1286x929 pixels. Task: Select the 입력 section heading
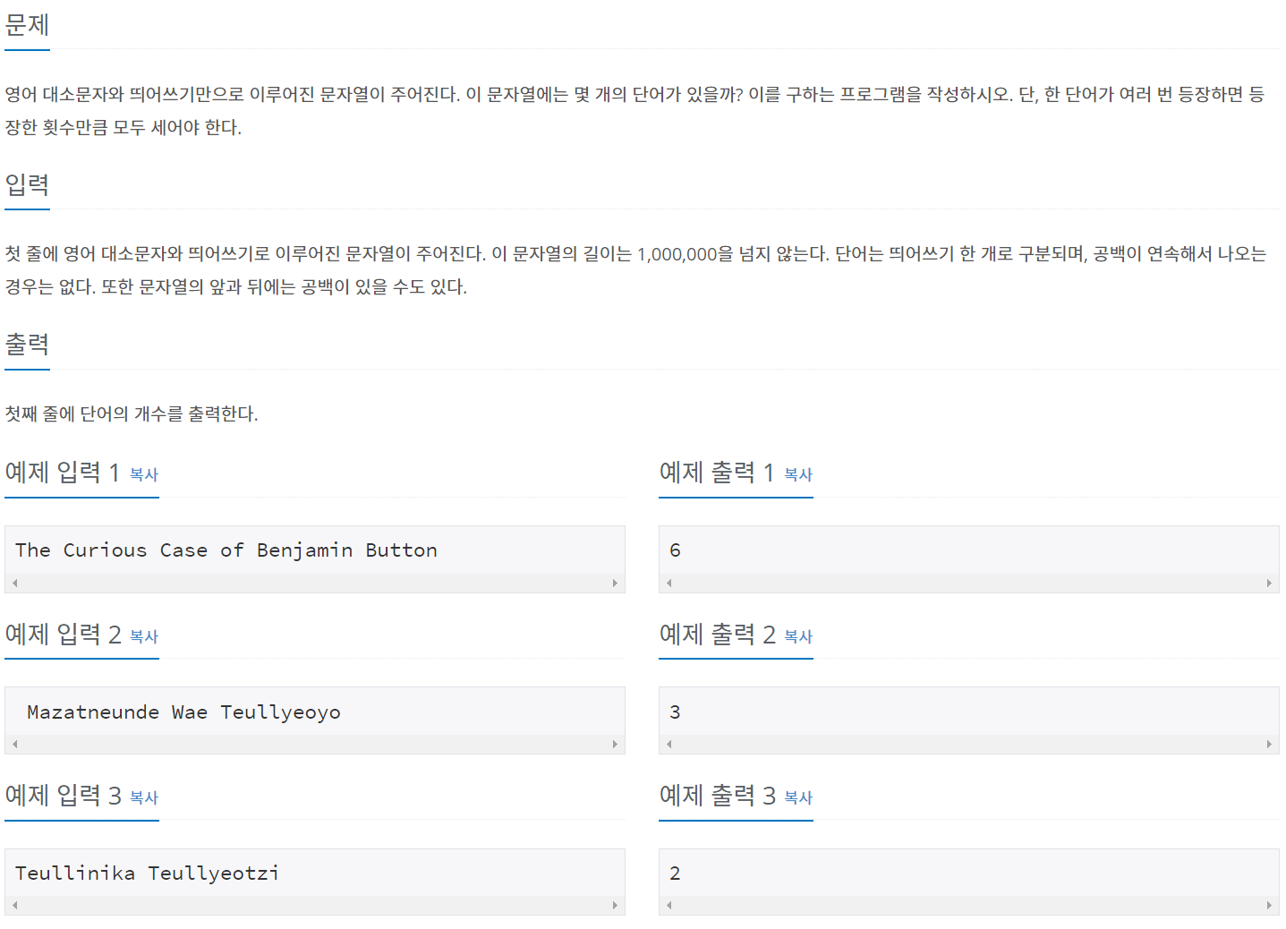pos(26,186)
